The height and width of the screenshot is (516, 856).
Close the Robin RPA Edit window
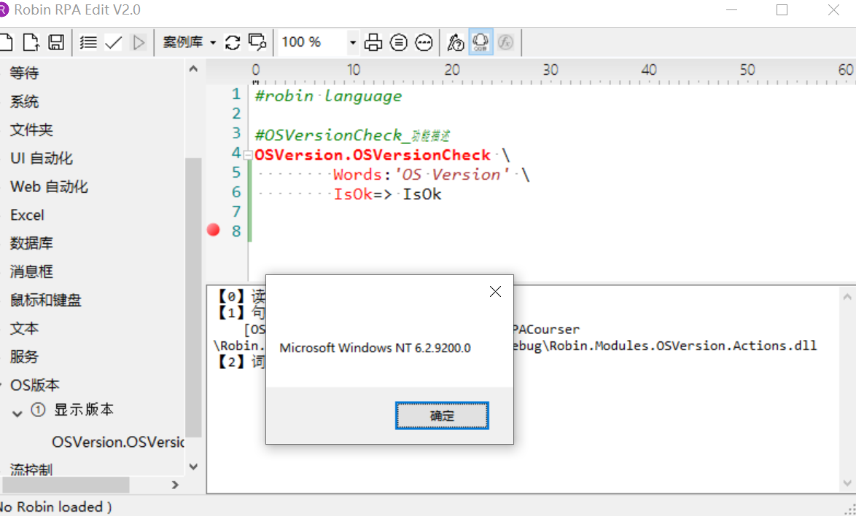[x=833, y=9]
